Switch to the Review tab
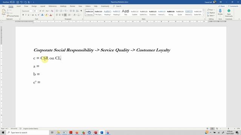This screenshot has height=135, width=241. pyautogui.click(x=72, y=6)
